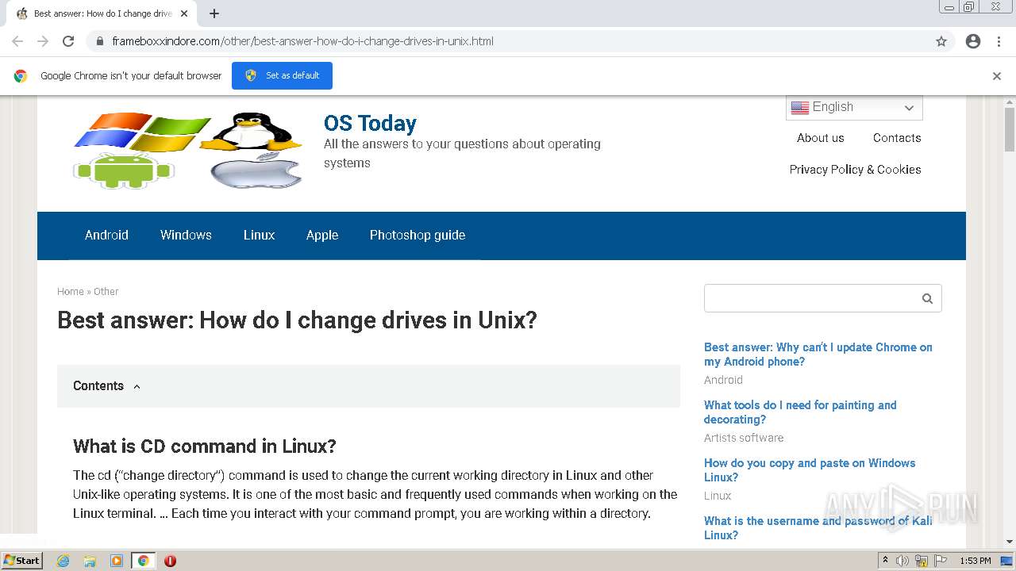Select the Photoshop guide menu item
1016x571 pixels.
(418, 236)
